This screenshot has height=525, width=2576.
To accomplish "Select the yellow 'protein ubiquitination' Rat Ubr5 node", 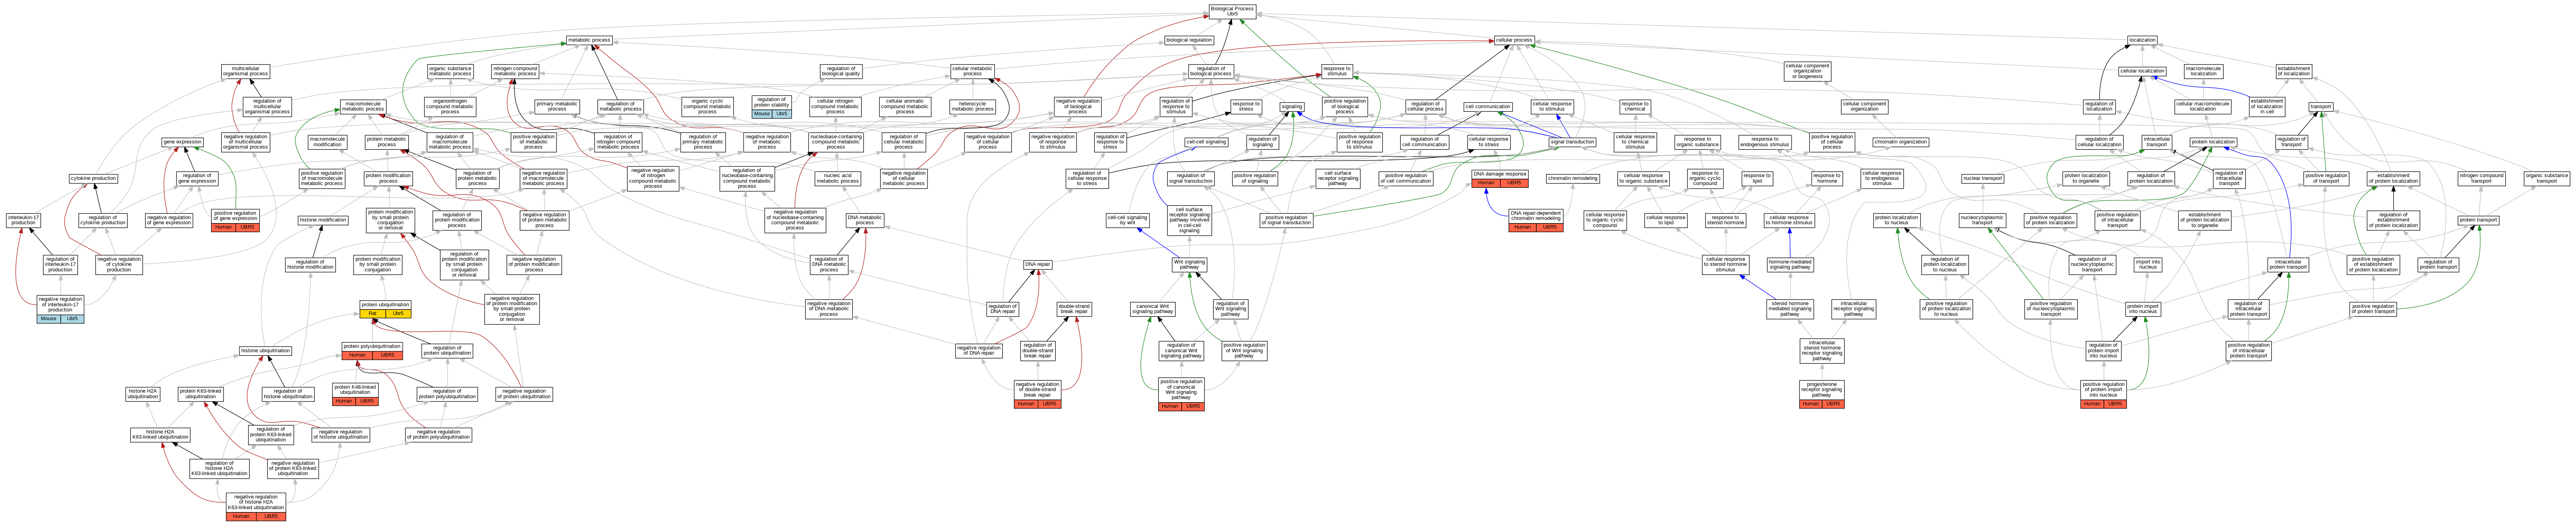I will 385,309.
